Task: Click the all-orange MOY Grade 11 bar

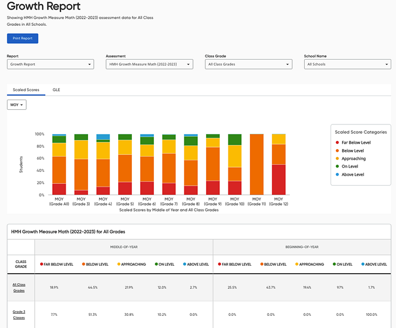Action: click(x=257, y=165)
